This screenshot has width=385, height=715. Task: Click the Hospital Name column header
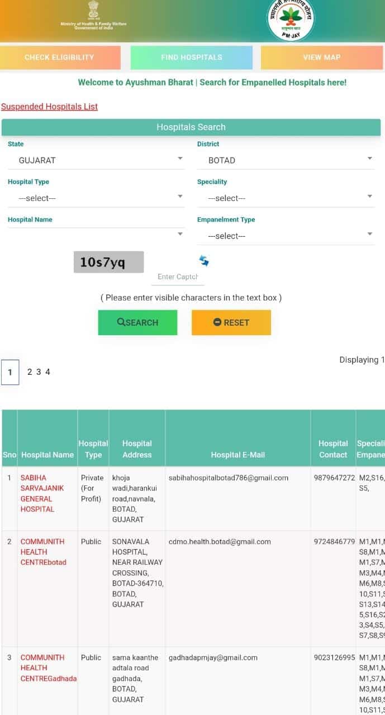pyautogui.click(x=47, y=455)
